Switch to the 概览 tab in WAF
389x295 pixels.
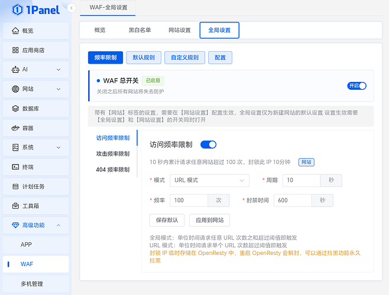(100, 30)
